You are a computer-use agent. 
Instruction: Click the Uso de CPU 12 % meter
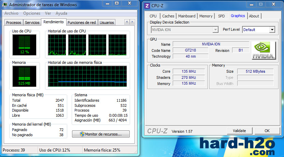[x=25, y=45]
